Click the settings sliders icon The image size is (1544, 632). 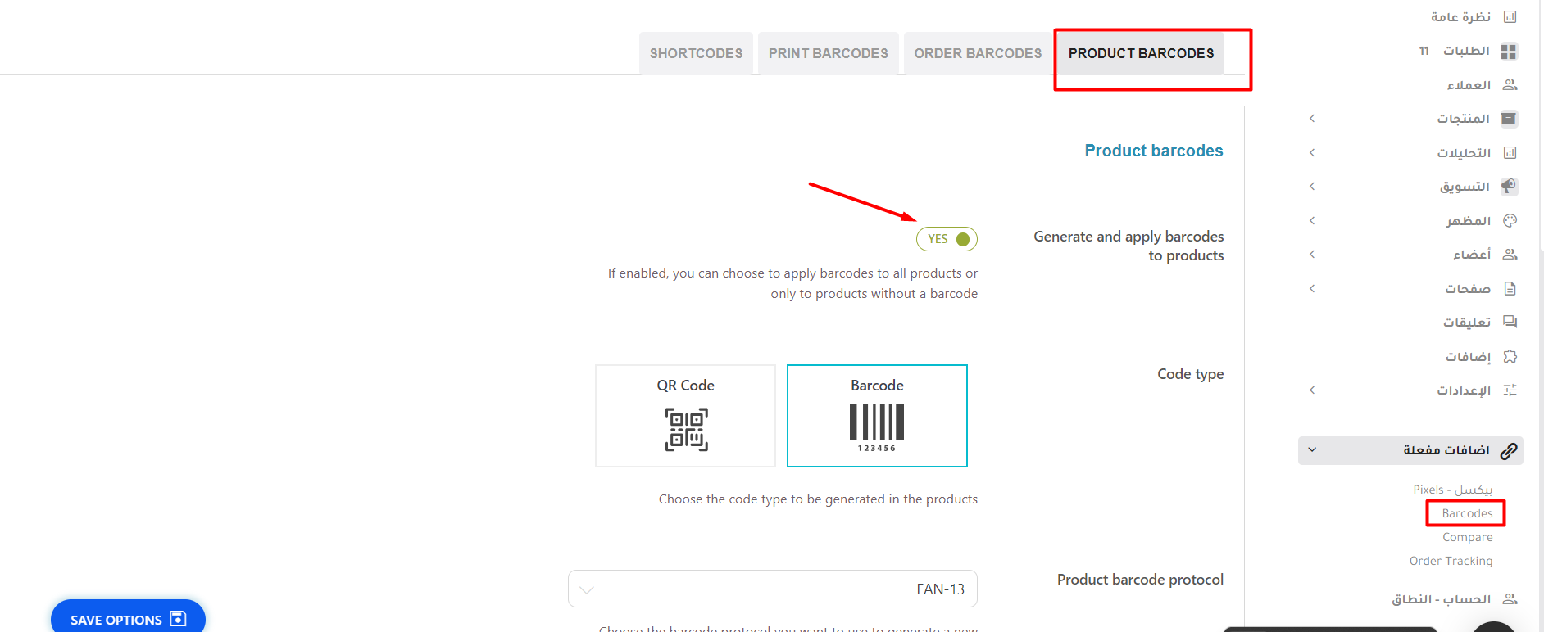(x=1510, y=390)
